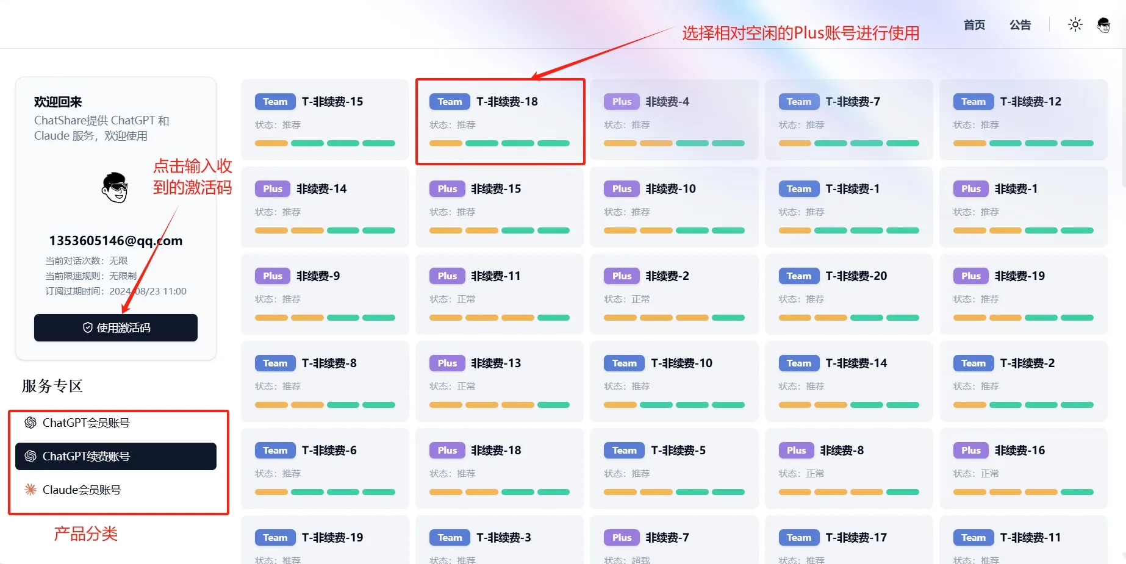
Task: Click load bar of 非续费-11 card
Action: coord(500,318)
